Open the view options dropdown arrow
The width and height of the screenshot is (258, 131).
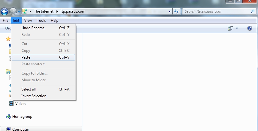[237, 28]
